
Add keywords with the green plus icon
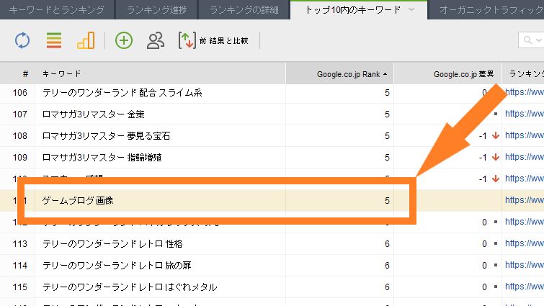pos(124,40)
